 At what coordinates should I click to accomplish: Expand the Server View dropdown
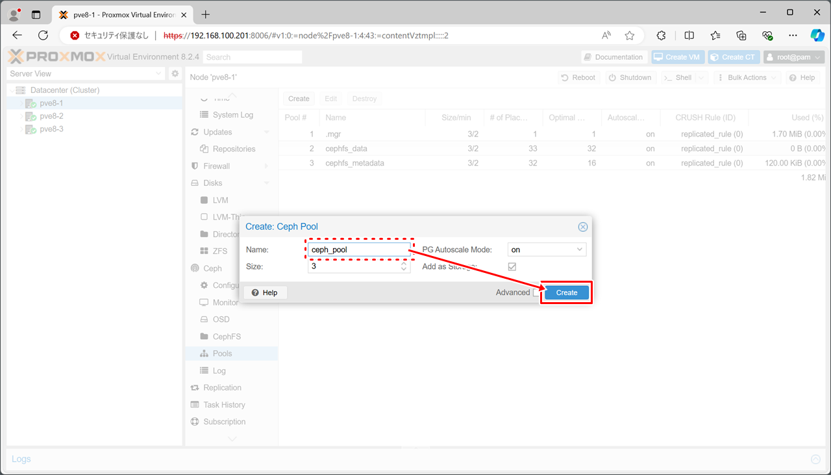159,74
